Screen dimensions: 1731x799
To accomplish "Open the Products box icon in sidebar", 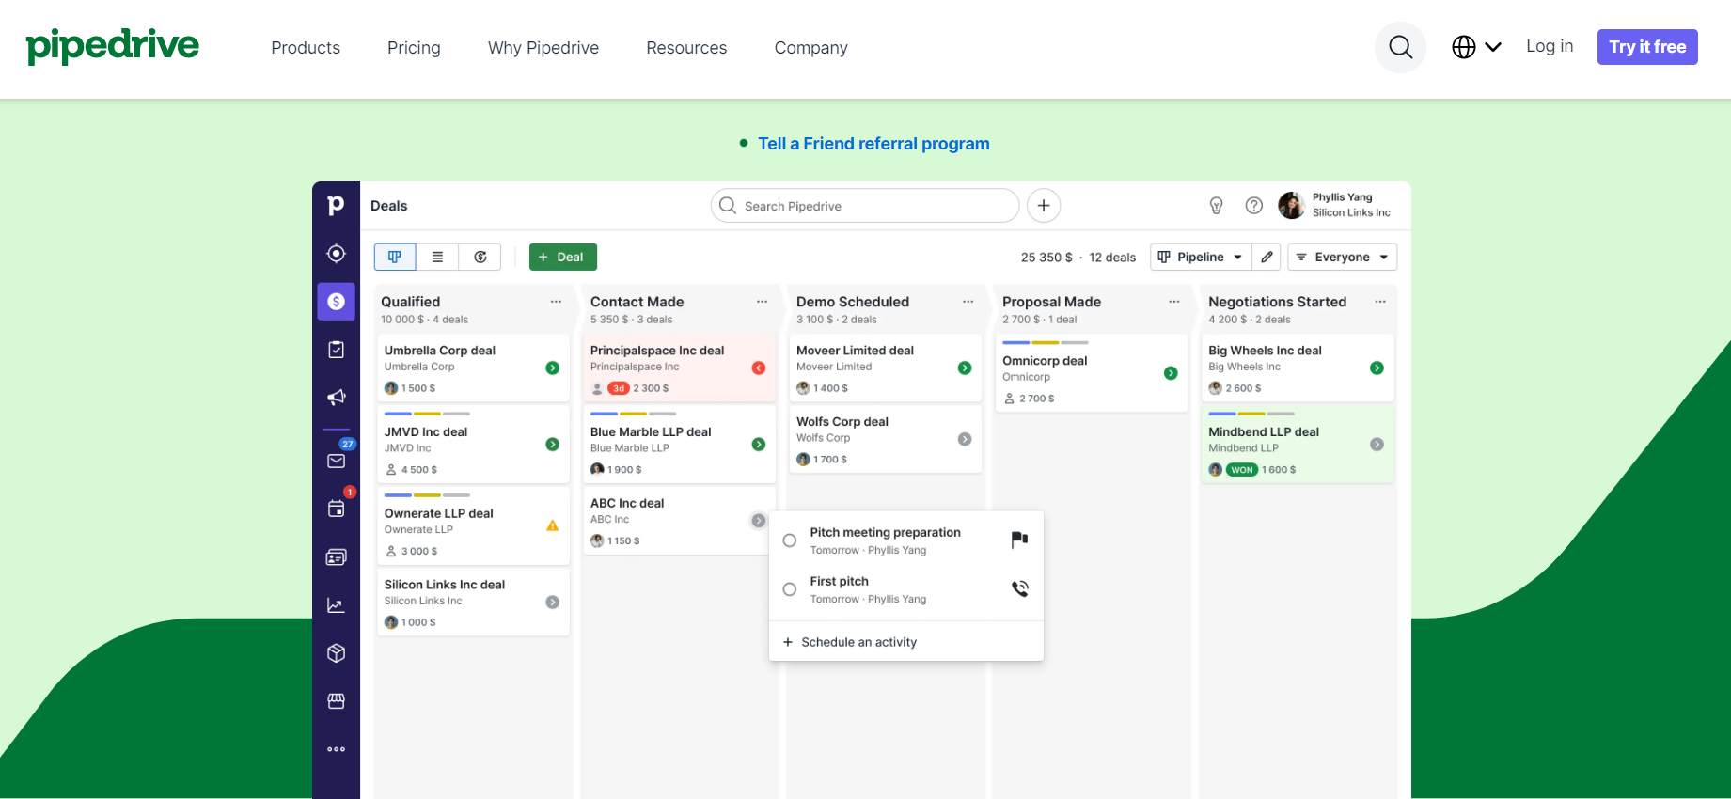I will pos(336,653).
